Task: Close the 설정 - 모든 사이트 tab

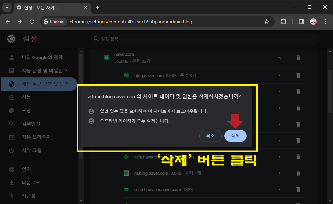Action: 86,7
